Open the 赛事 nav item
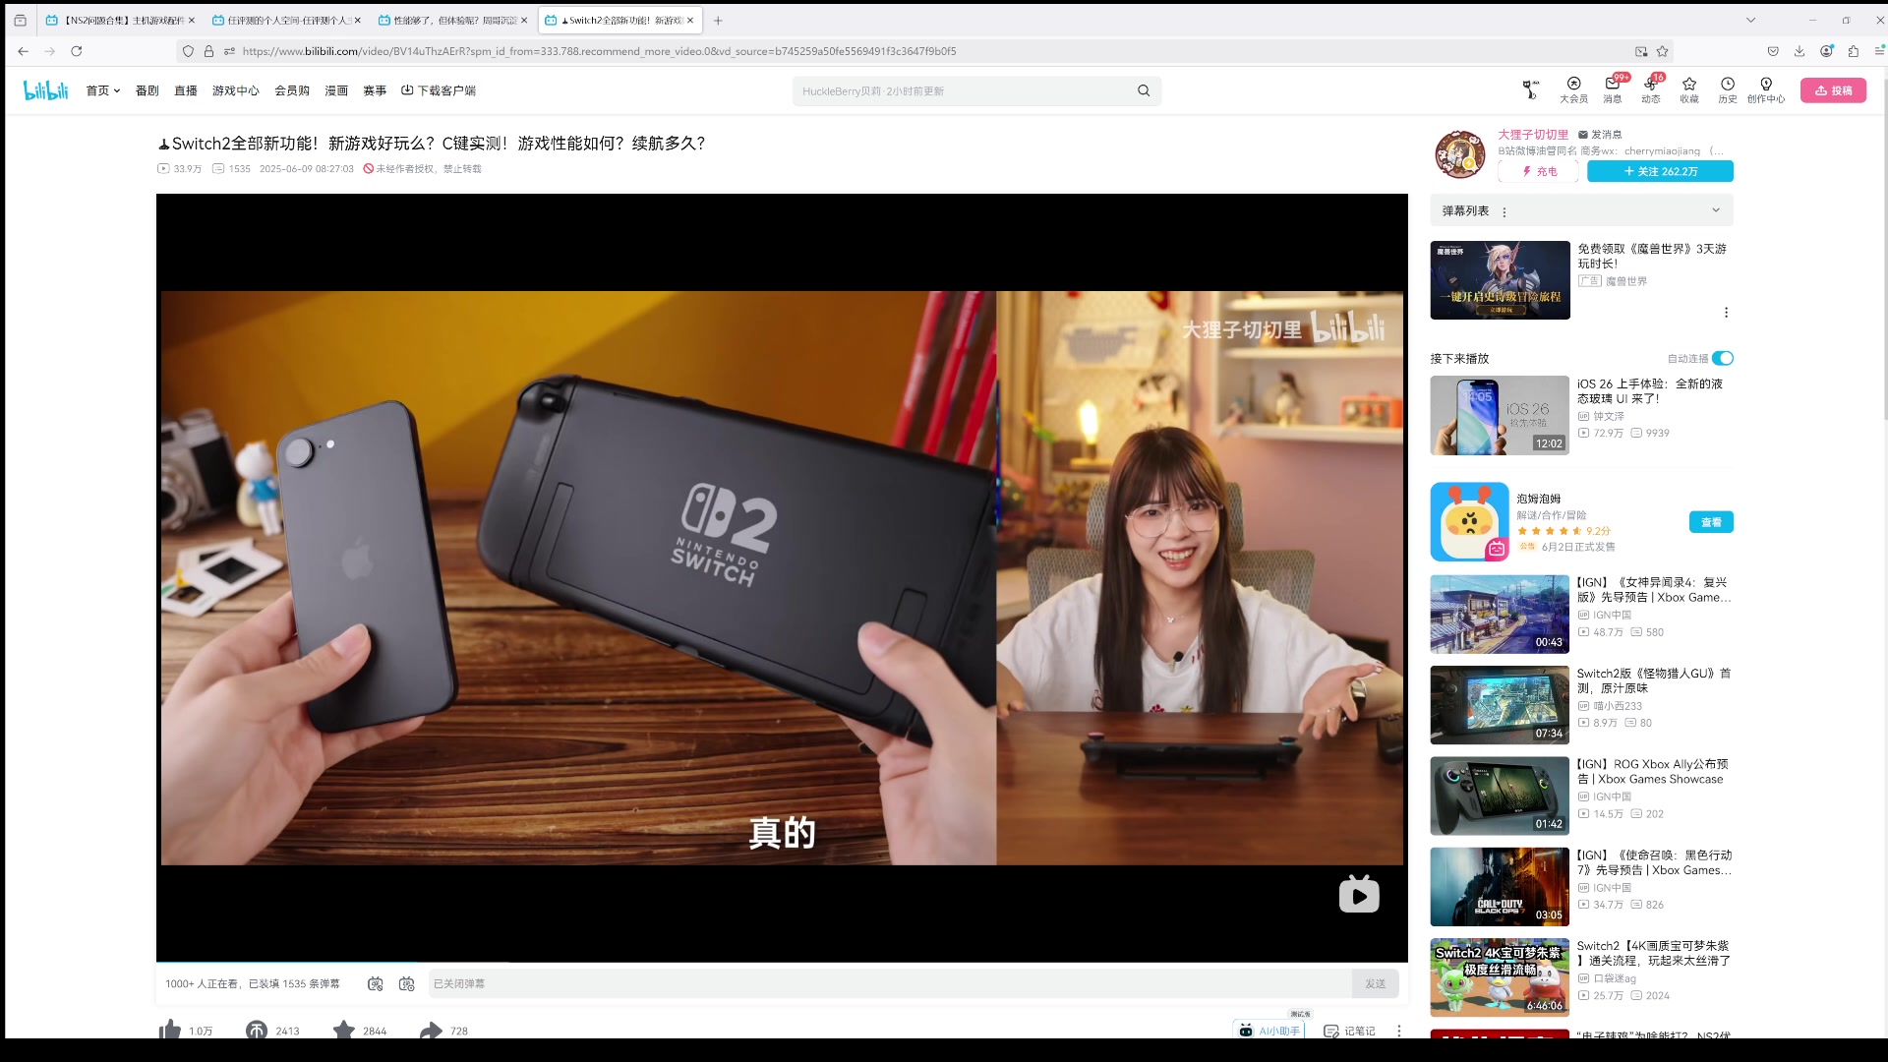 click(x=375, y=90)
